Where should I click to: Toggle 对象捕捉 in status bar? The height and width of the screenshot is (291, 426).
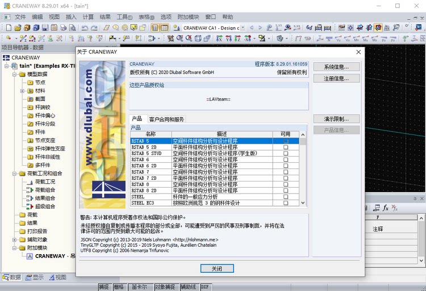click(165, 287)
